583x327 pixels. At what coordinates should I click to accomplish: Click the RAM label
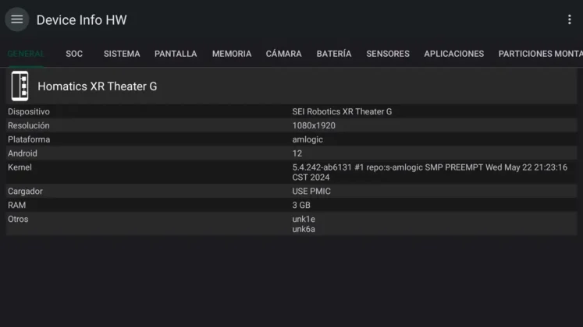pos(16,205)
